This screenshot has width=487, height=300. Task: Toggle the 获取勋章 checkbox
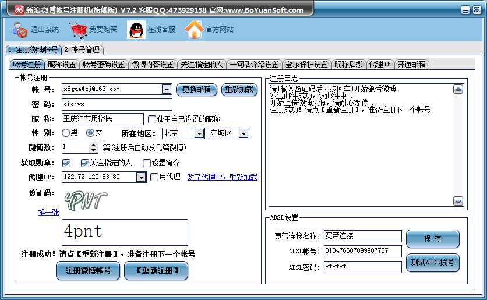(x=66, y=163)
